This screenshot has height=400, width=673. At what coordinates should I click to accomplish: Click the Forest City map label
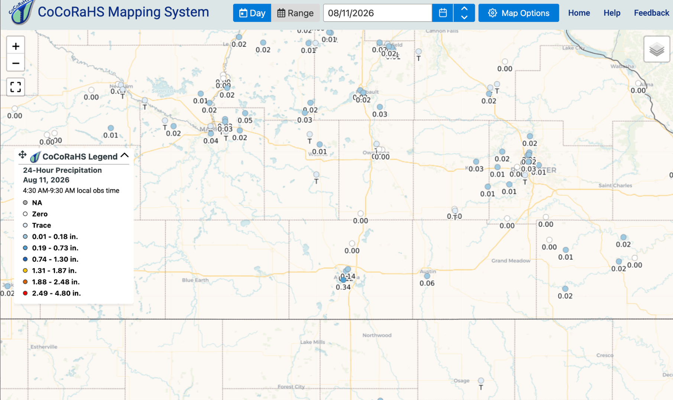tap(291, 387)
